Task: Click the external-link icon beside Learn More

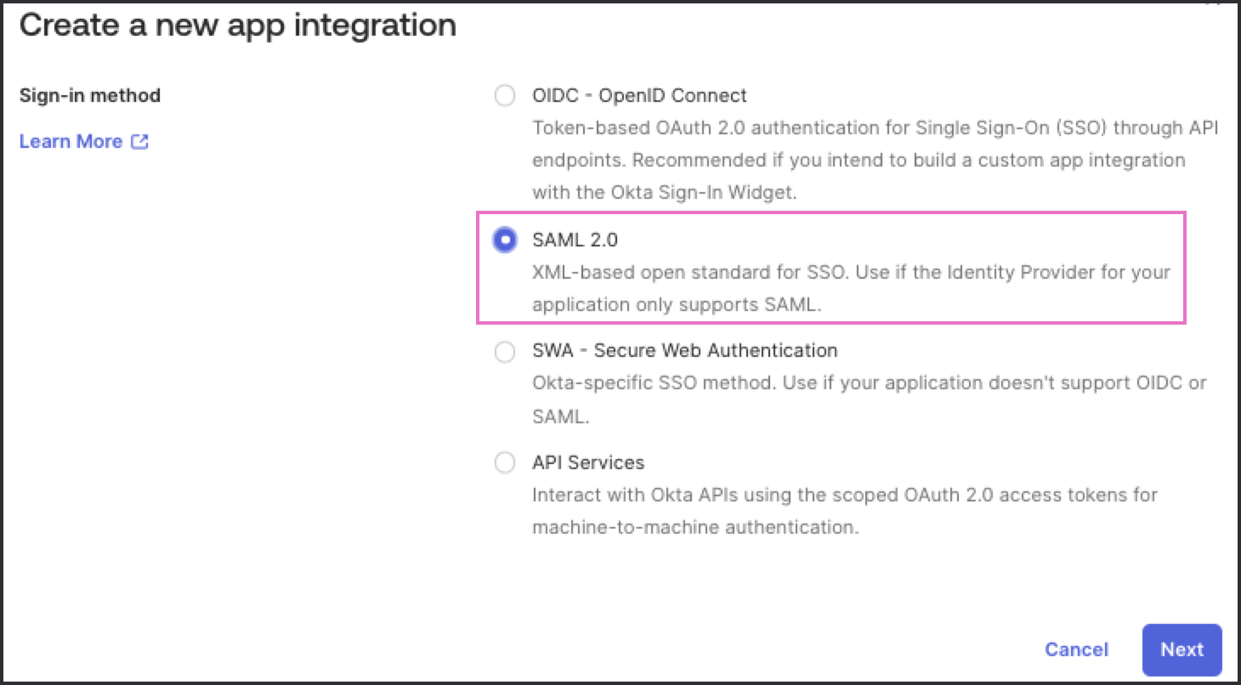Action: pyautogui.click(x=140, y=141)
